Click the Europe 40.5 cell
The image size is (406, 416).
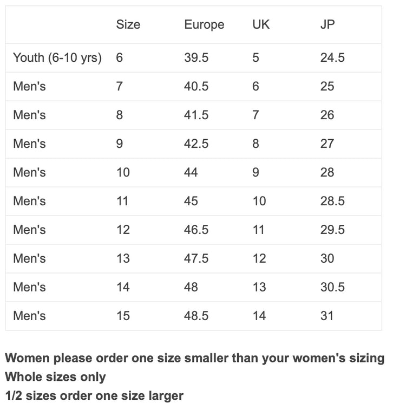(196, 87)
